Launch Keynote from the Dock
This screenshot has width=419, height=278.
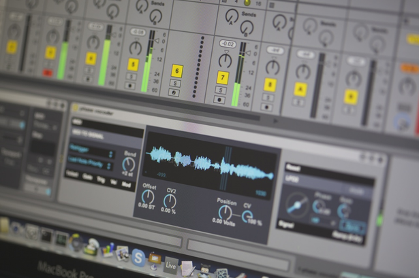point(155,260)
